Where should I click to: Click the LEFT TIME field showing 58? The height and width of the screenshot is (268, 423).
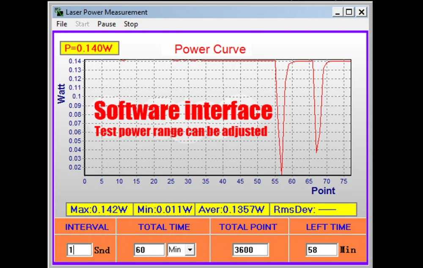(321, 249)
